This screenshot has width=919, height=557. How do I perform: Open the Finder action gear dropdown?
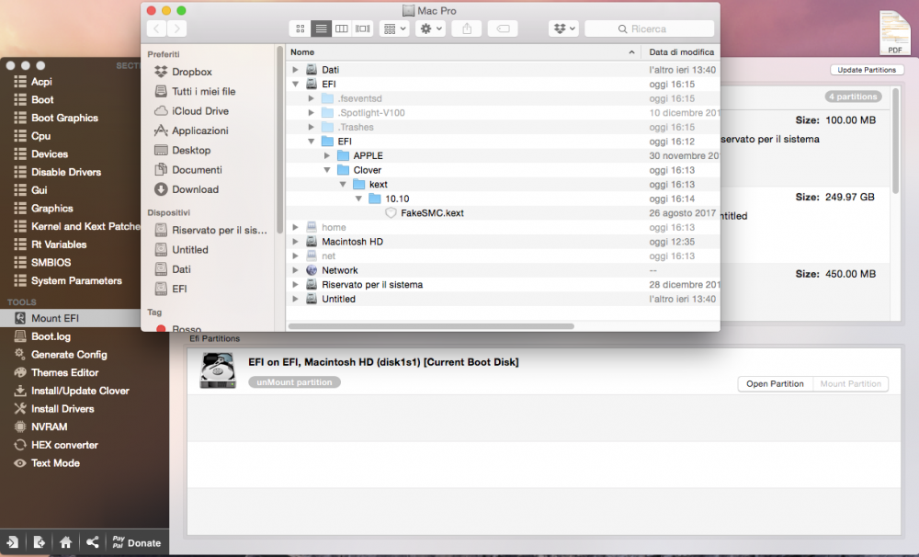point(431,28)
